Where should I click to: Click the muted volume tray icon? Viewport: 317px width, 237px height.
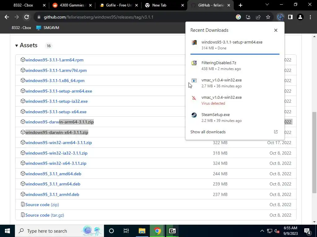(x=277, y=231)
